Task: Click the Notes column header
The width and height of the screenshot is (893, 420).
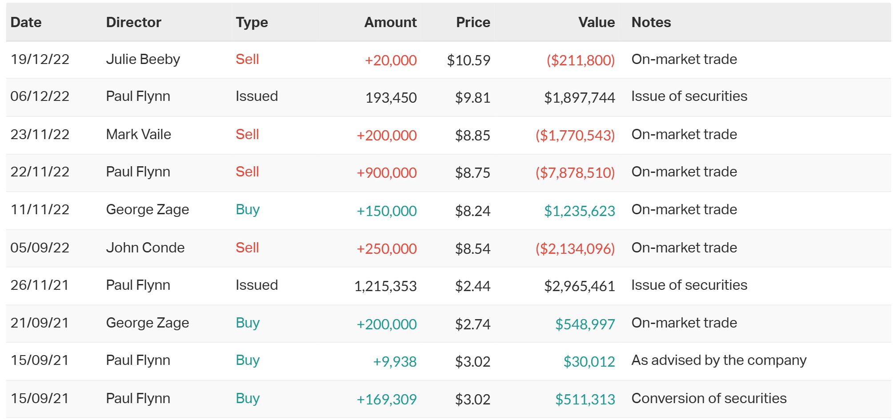Action: tap(651, 22)
